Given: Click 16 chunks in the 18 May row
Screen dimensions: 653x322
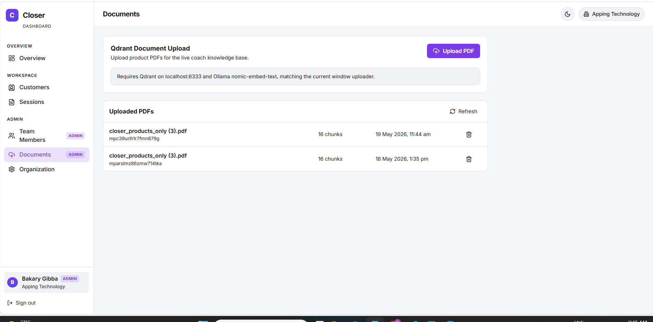Looking at the screenshot, I should 330,159.
